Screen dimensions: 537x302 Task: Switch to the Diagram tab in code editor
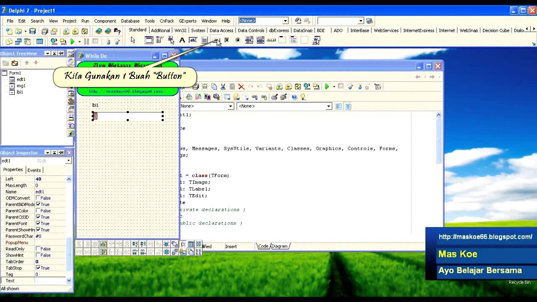(279, 246)
